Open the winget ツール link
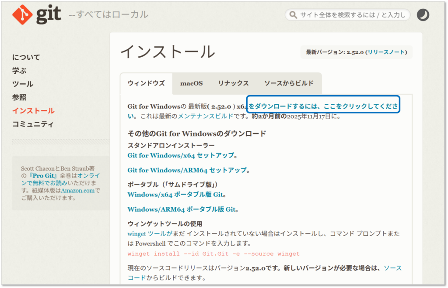The height and width of the screenshot is (288, 448). pos(147,234)
